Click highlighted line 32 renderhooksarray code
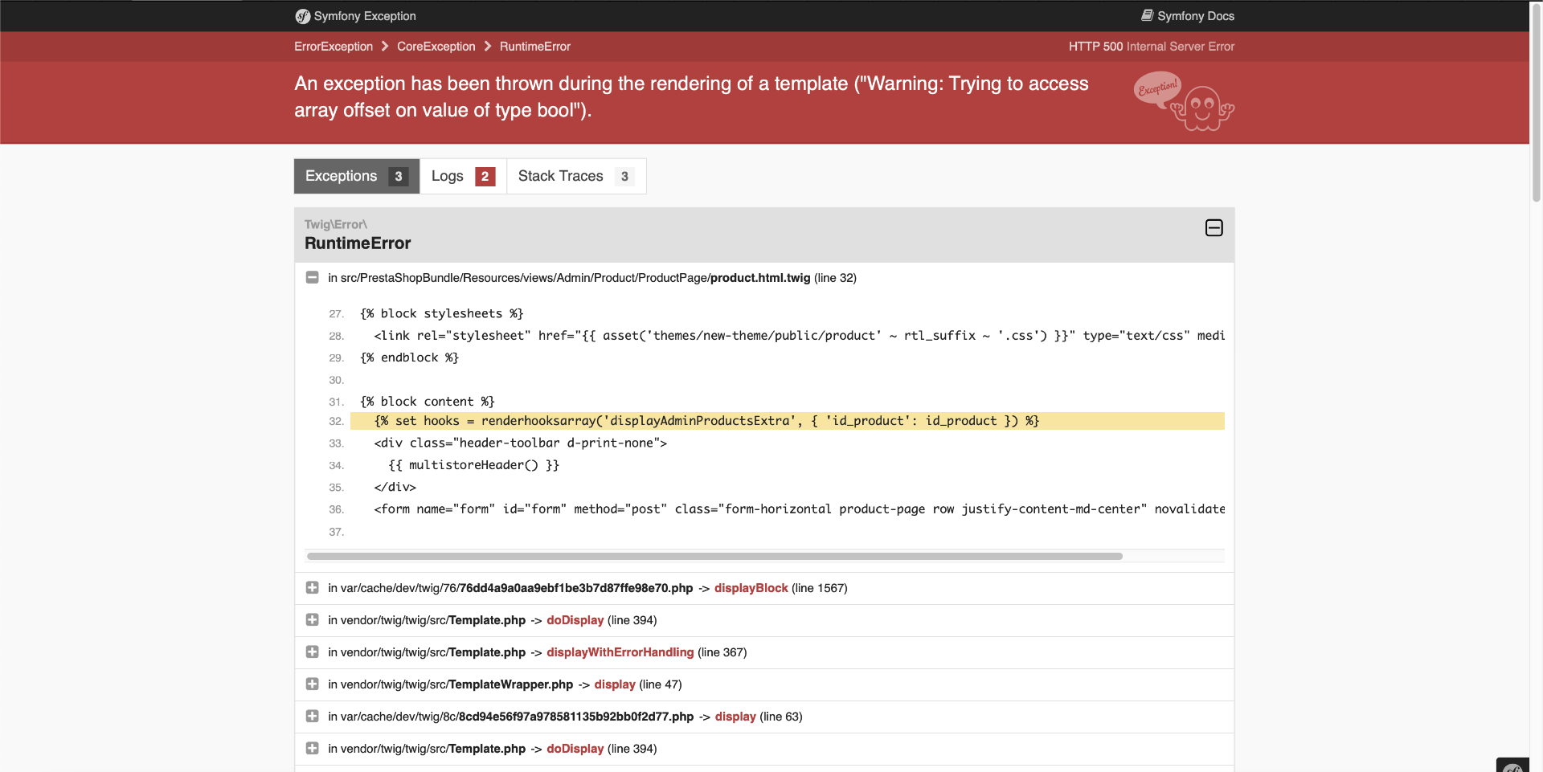 tap(788, 421)
